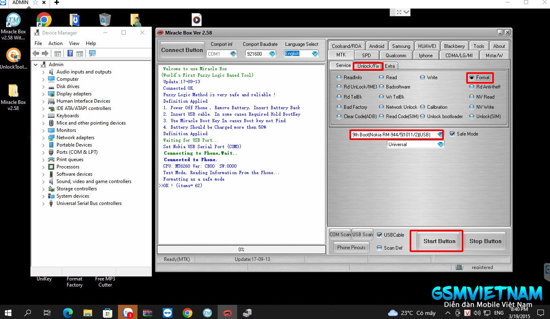Switch to the Extra tab

click(x=390, y=66)
